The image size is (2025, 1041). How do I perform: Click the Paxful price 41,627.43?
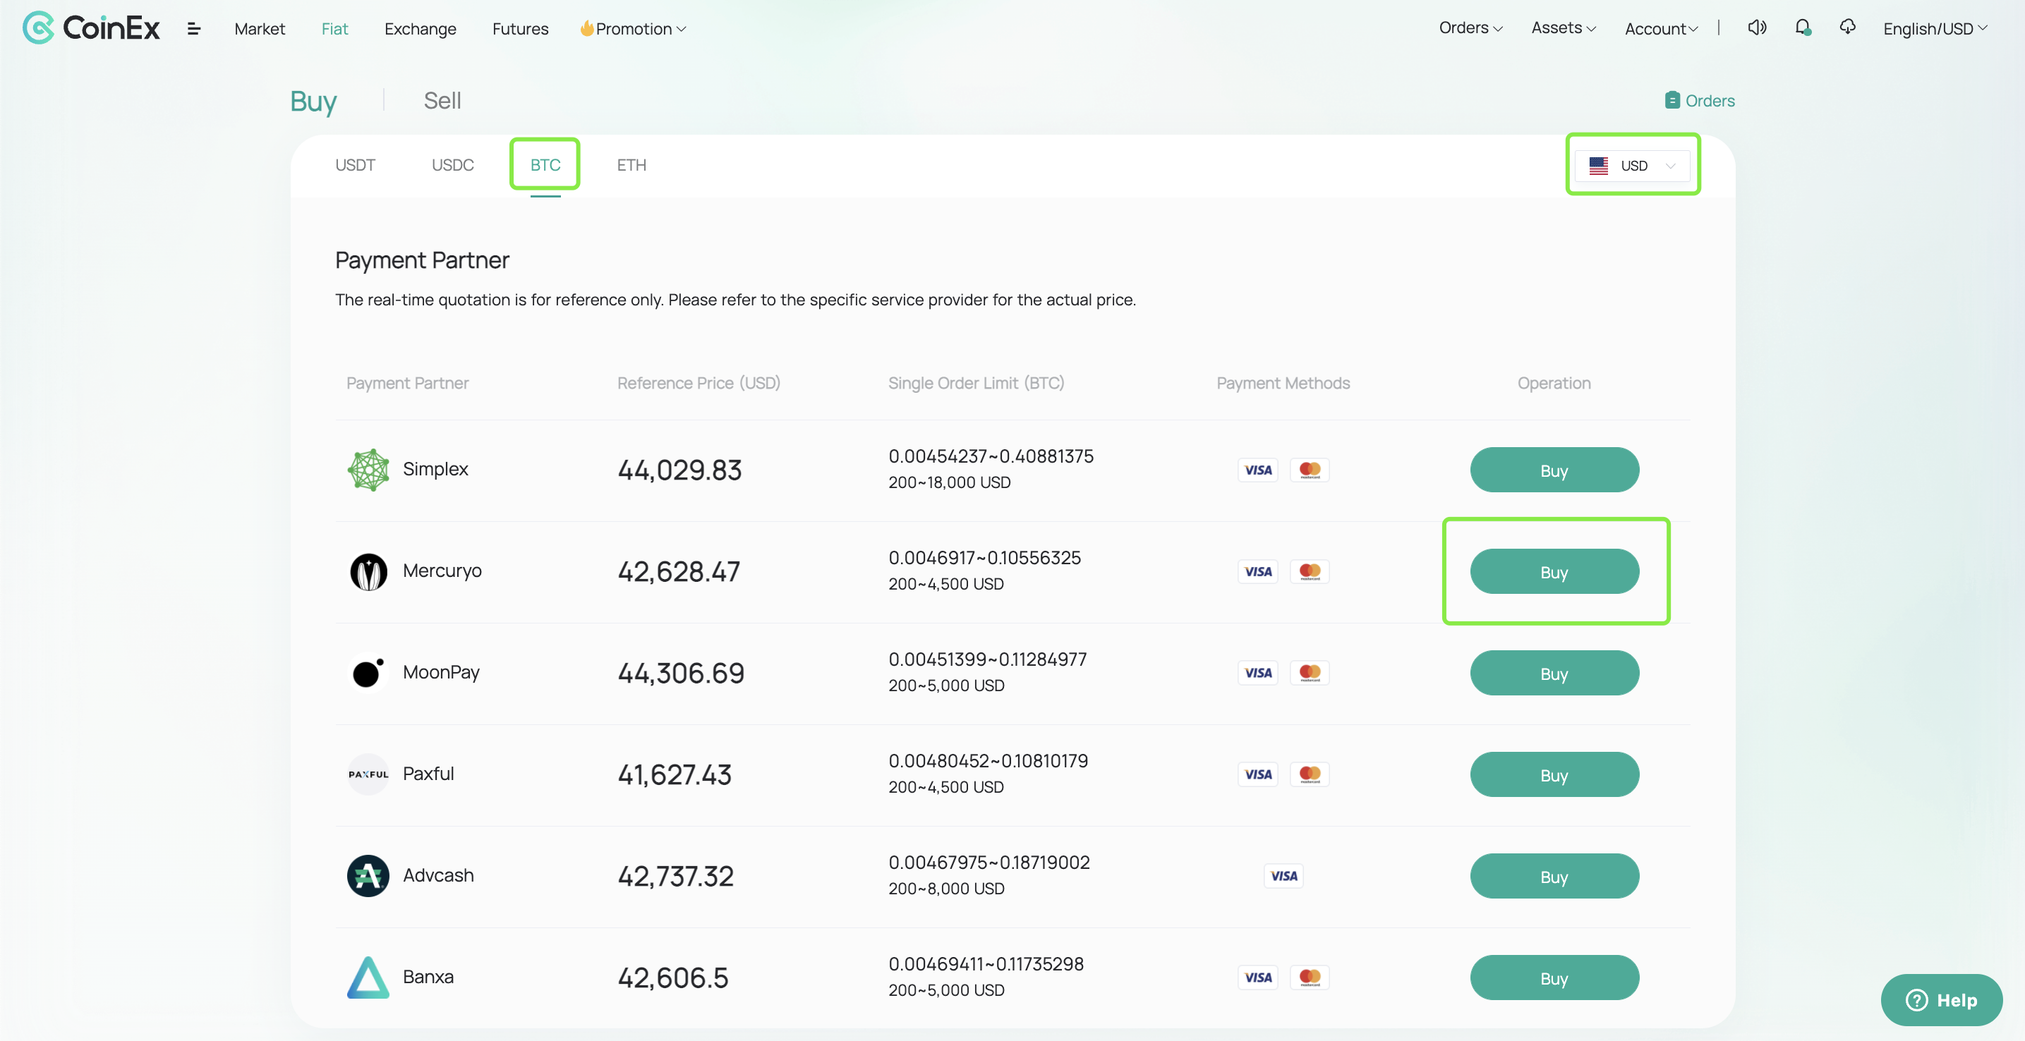(x=675, y=774)
